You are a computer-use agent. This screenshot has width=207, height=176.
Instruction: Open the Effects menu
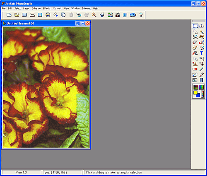pos(47,9)
